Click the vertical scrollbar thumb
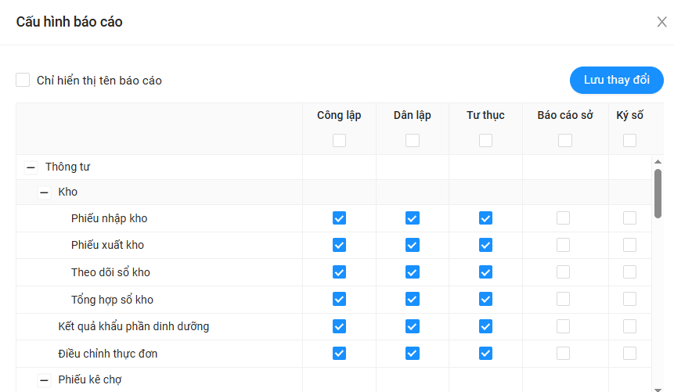The height and width of the screenshot is (392, 674). point(658,193)
